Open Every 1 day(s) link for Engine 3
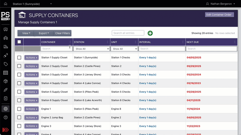241x135 pixels. click(x=148, y=126)
